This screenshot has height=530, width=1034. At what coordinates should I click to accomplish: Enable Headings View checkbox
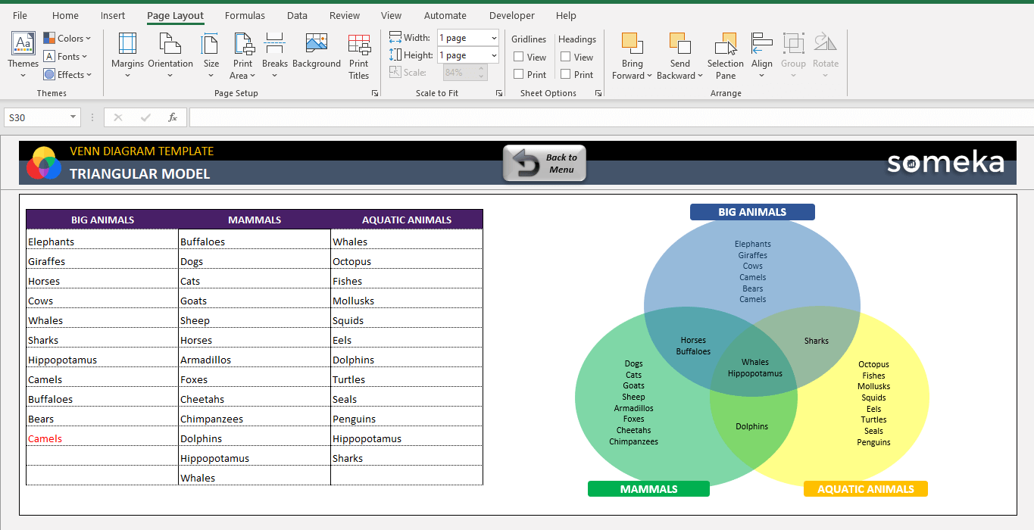(566, 57)
